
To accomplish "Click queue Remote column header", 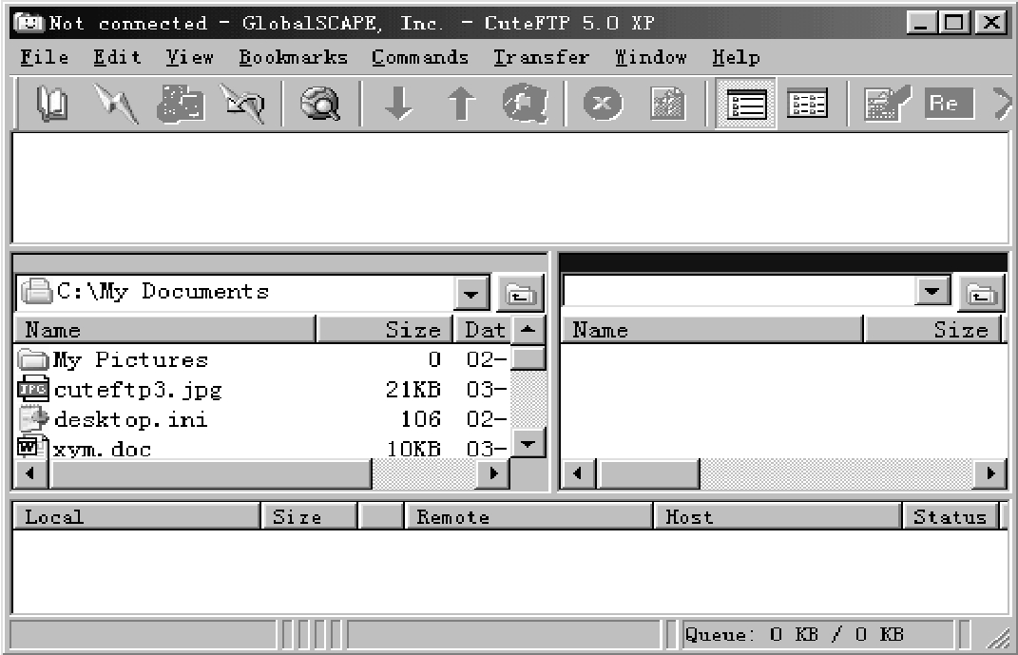I will point(528,517).
